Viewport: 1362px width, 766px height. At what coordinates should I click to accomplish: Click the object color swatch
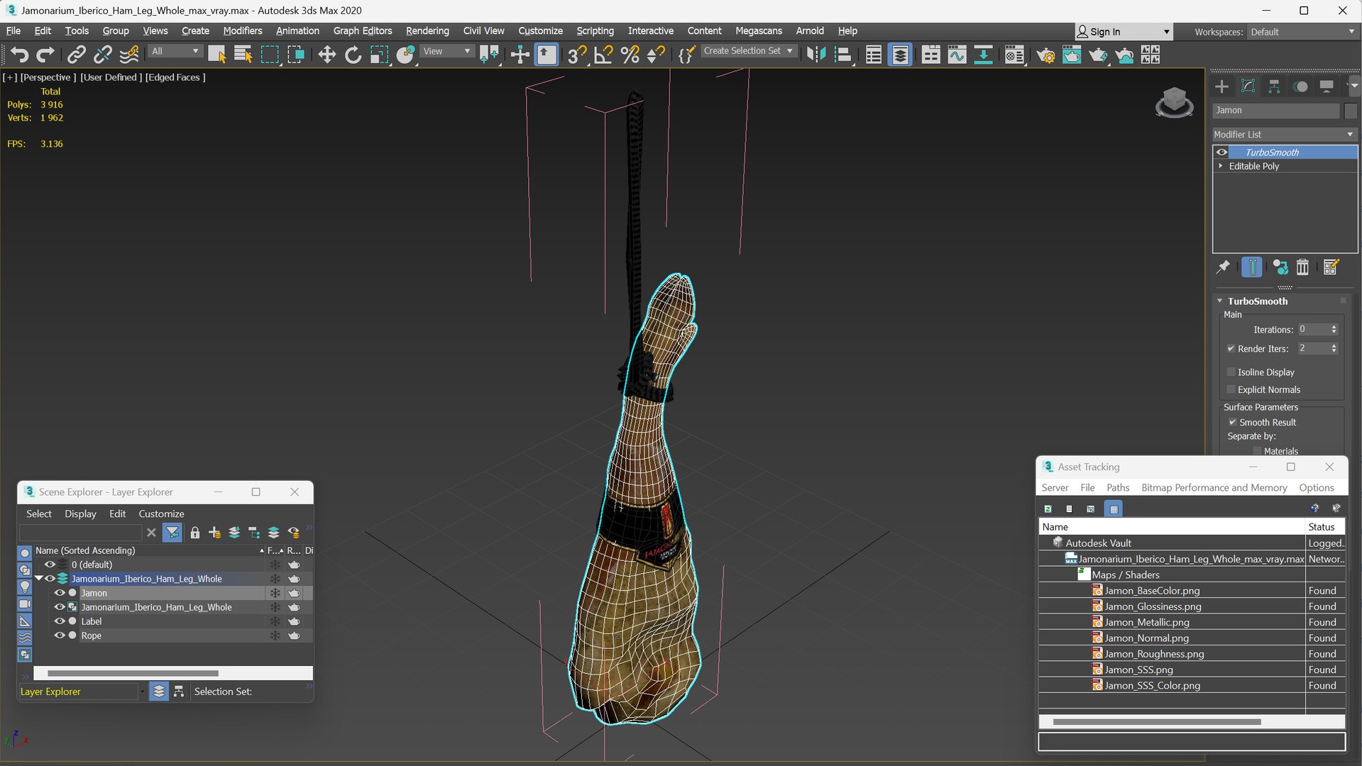[1350, 111]
